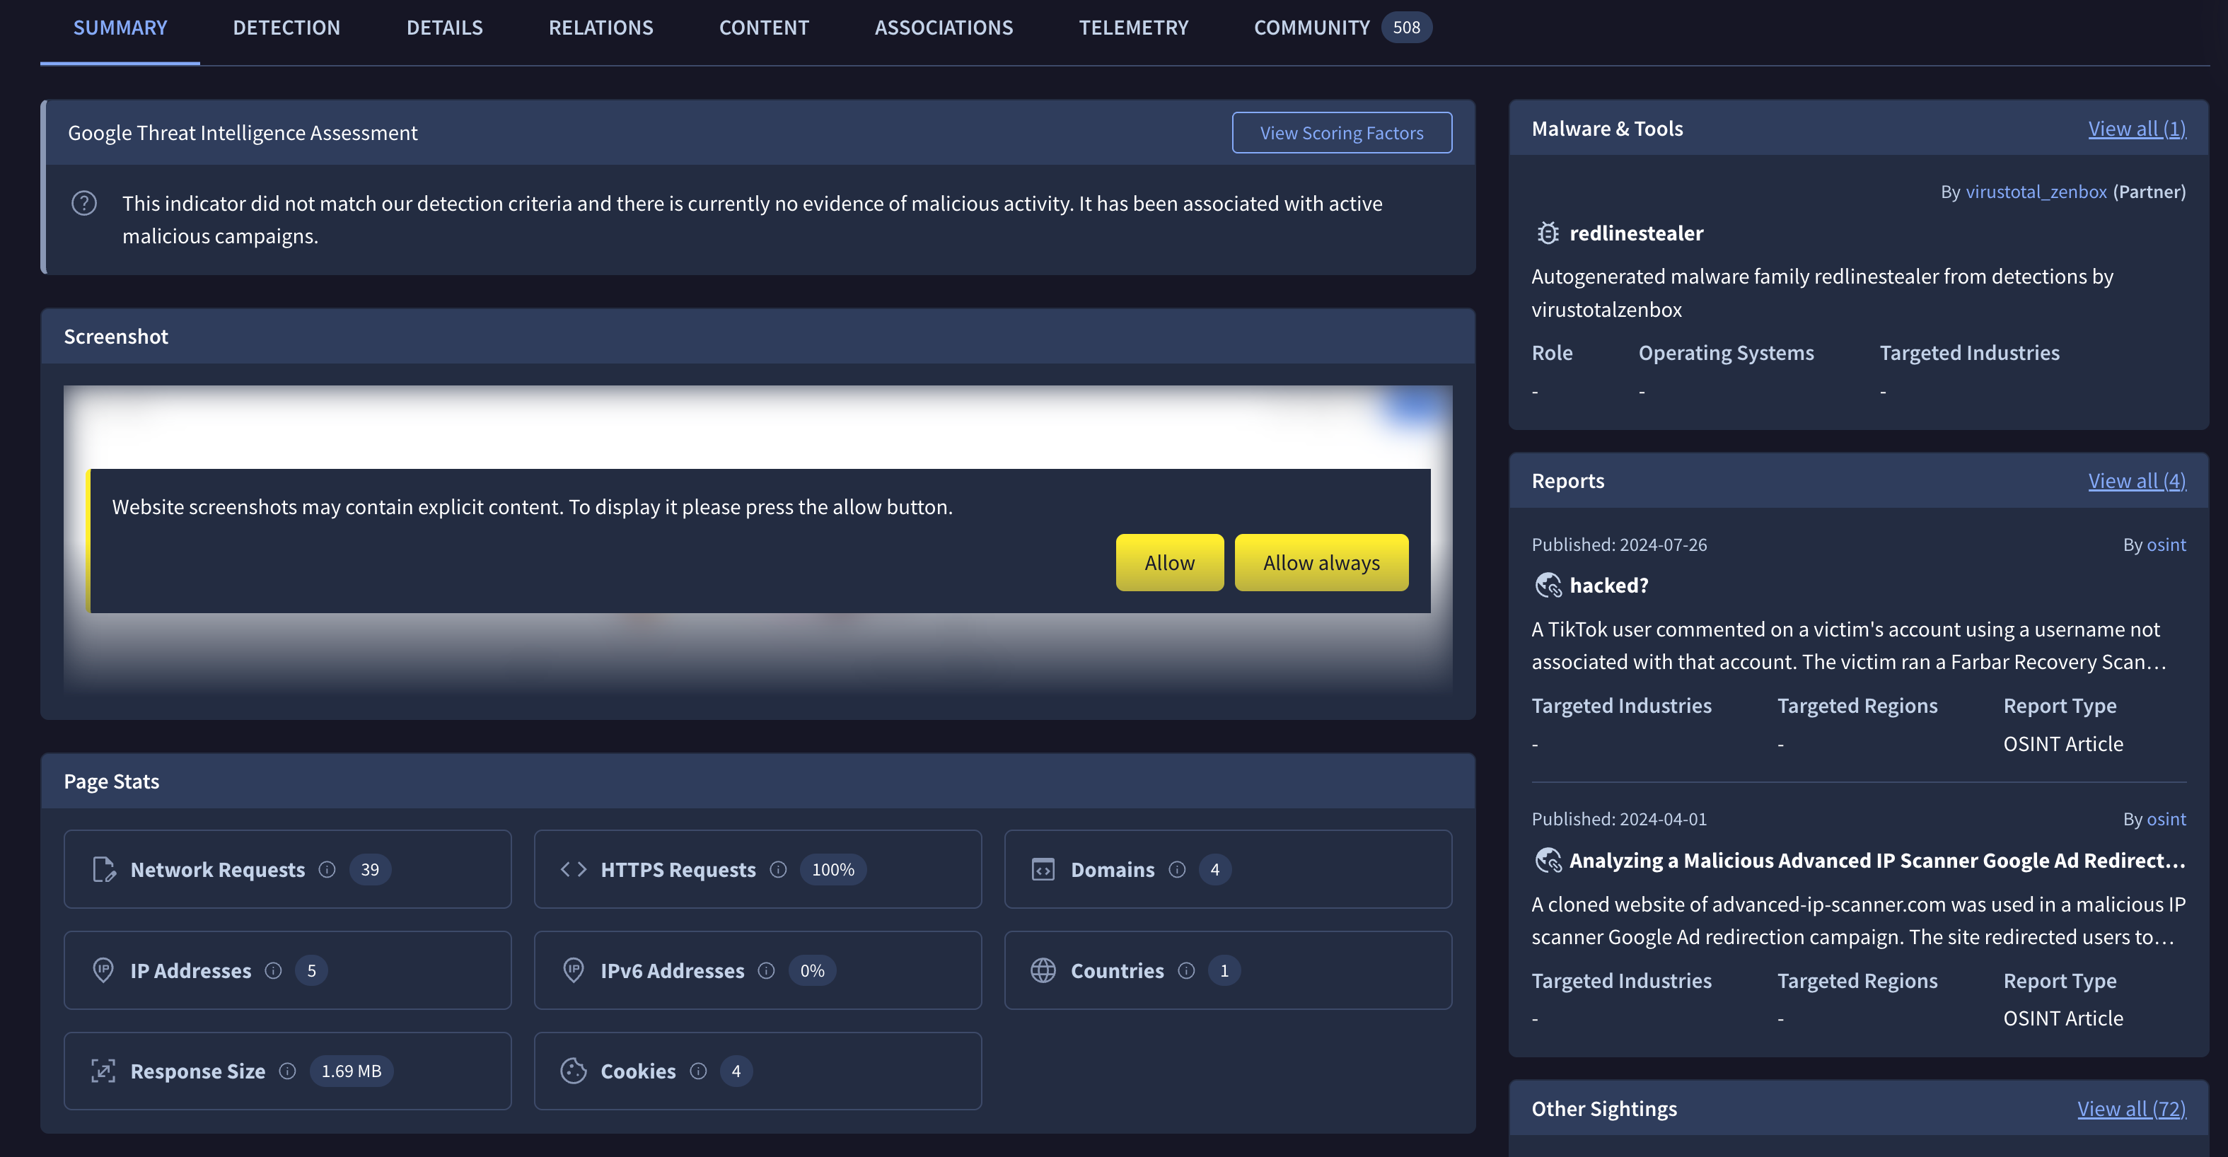This screenshot has width=2228, height=1157.
Task: Switch to the Telemetry tab
Action: click(1133, 28)
